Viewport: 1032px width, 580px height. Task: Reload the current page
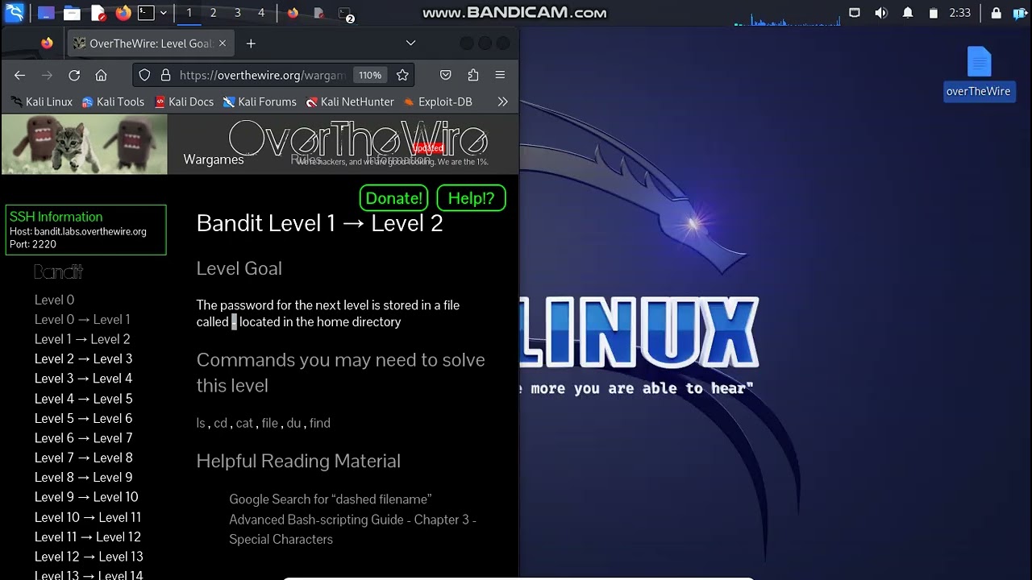(74, 75)
